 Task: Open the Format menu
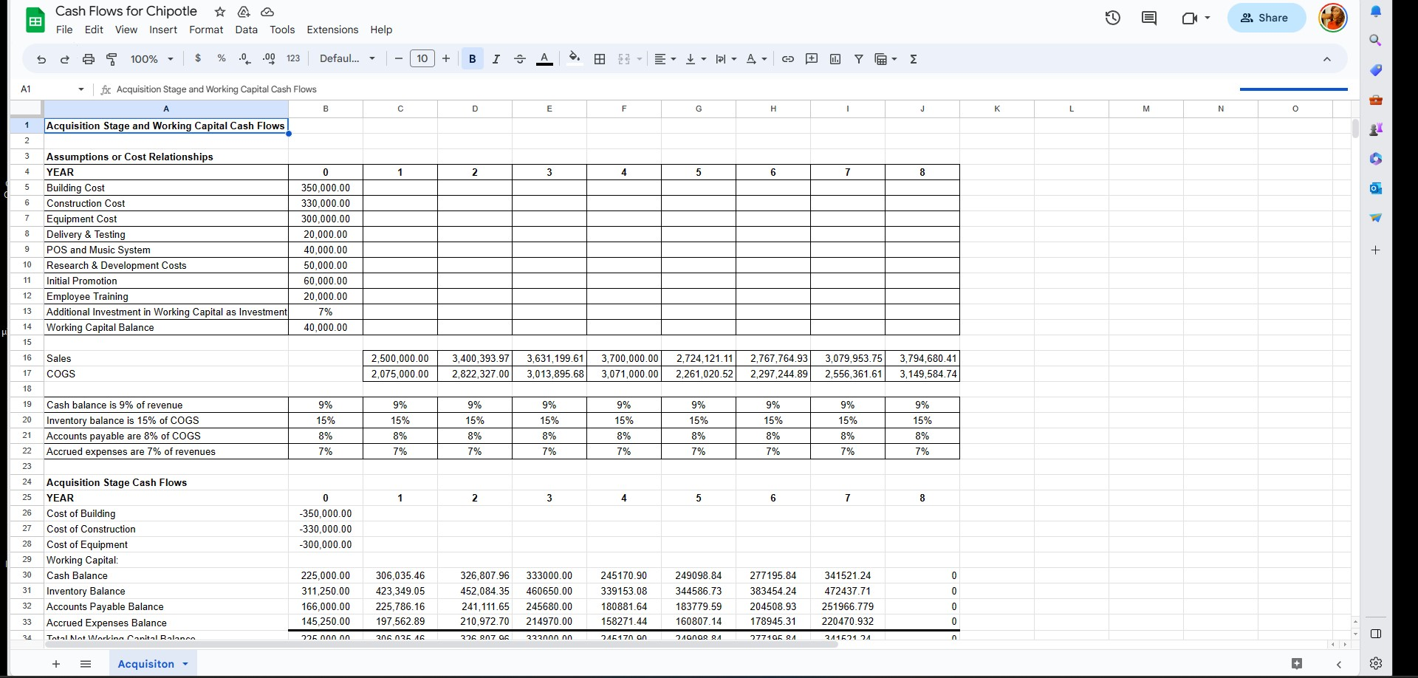206,30
